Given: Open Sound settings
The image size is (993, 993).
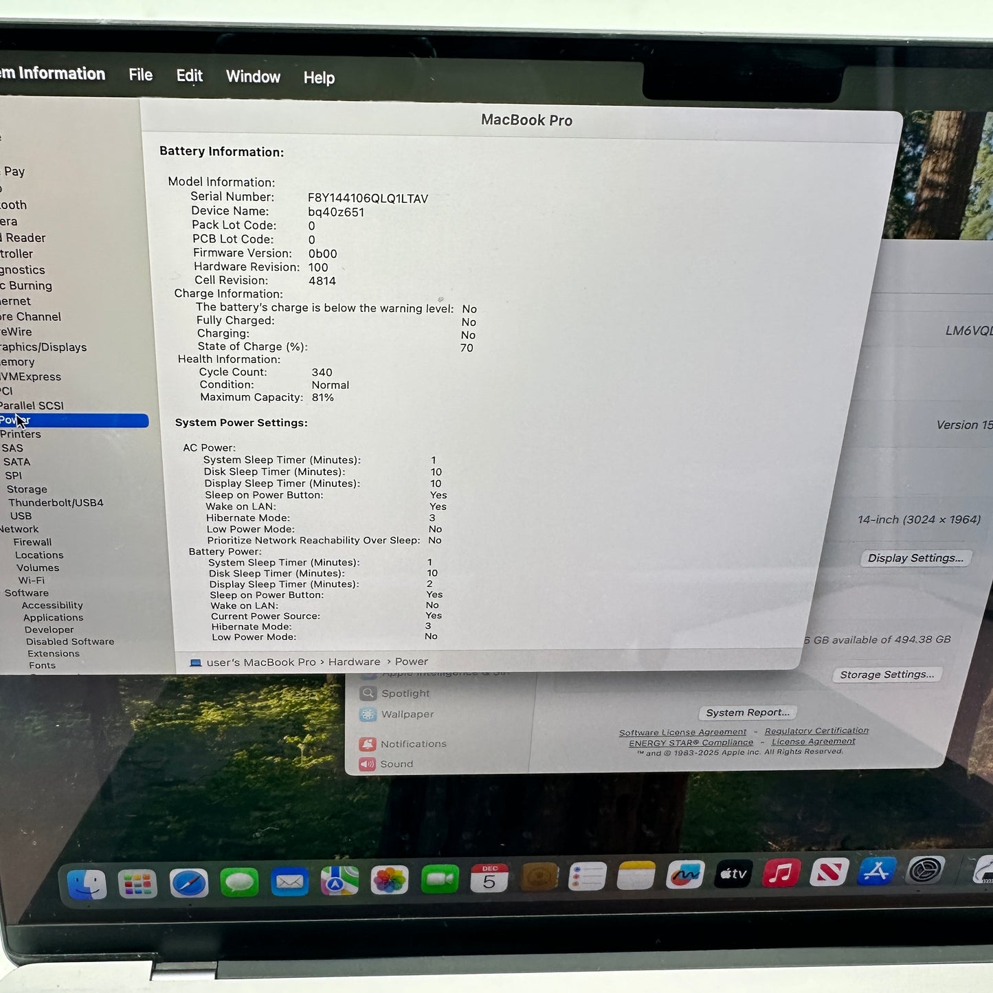Looking at the screenshot, I should click(397, 763).
